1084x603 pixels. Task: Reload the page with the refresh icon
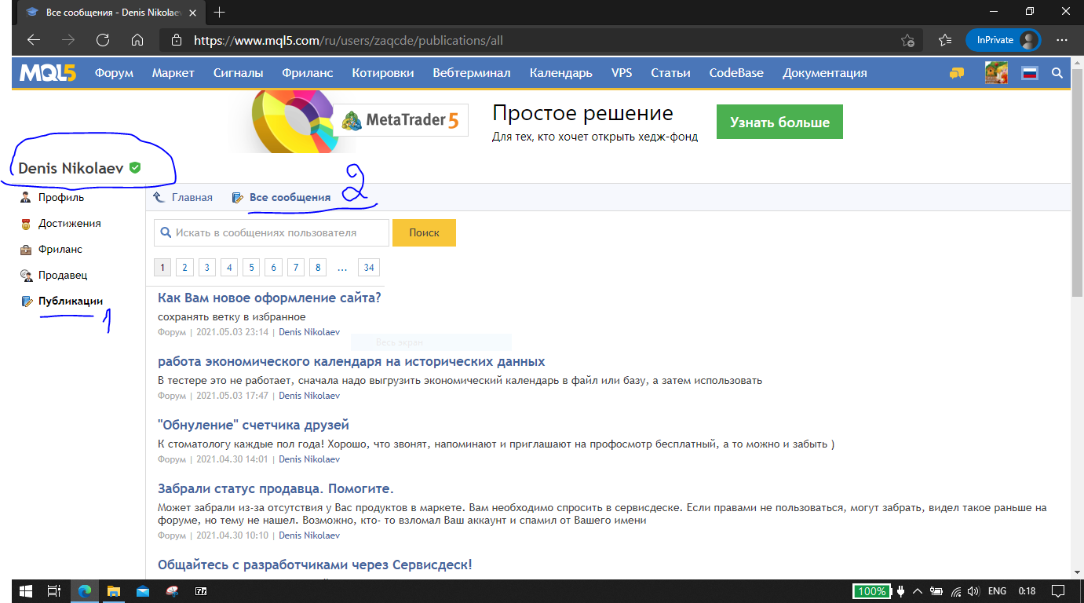click(103, 40)
